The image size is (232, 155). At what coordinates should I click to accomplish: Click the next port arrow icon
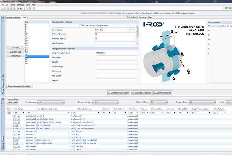point(133,29)
